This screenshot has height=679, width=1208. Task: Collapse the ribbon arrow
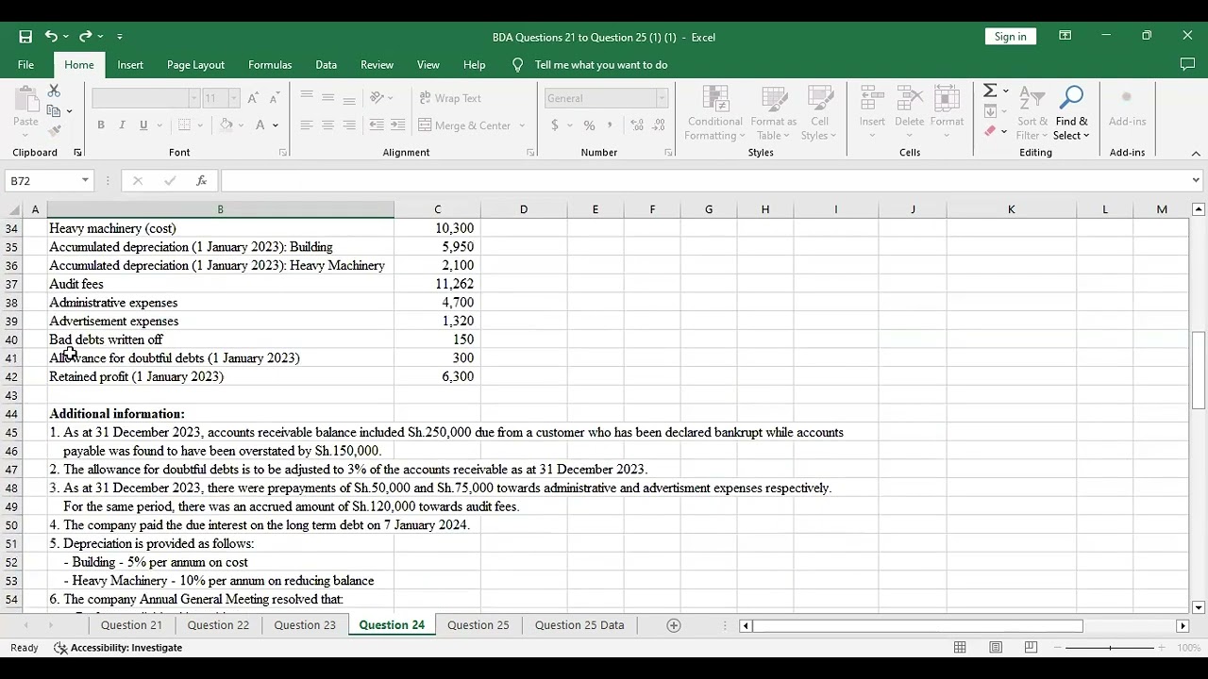click(1196, 153)
